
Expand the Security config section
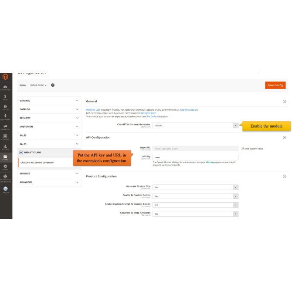(x=49, y=118)
